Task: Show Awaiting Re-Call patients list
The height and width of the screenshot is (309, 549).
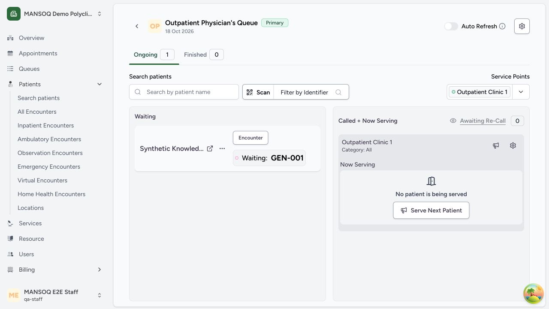Action: tap(483, 121)
